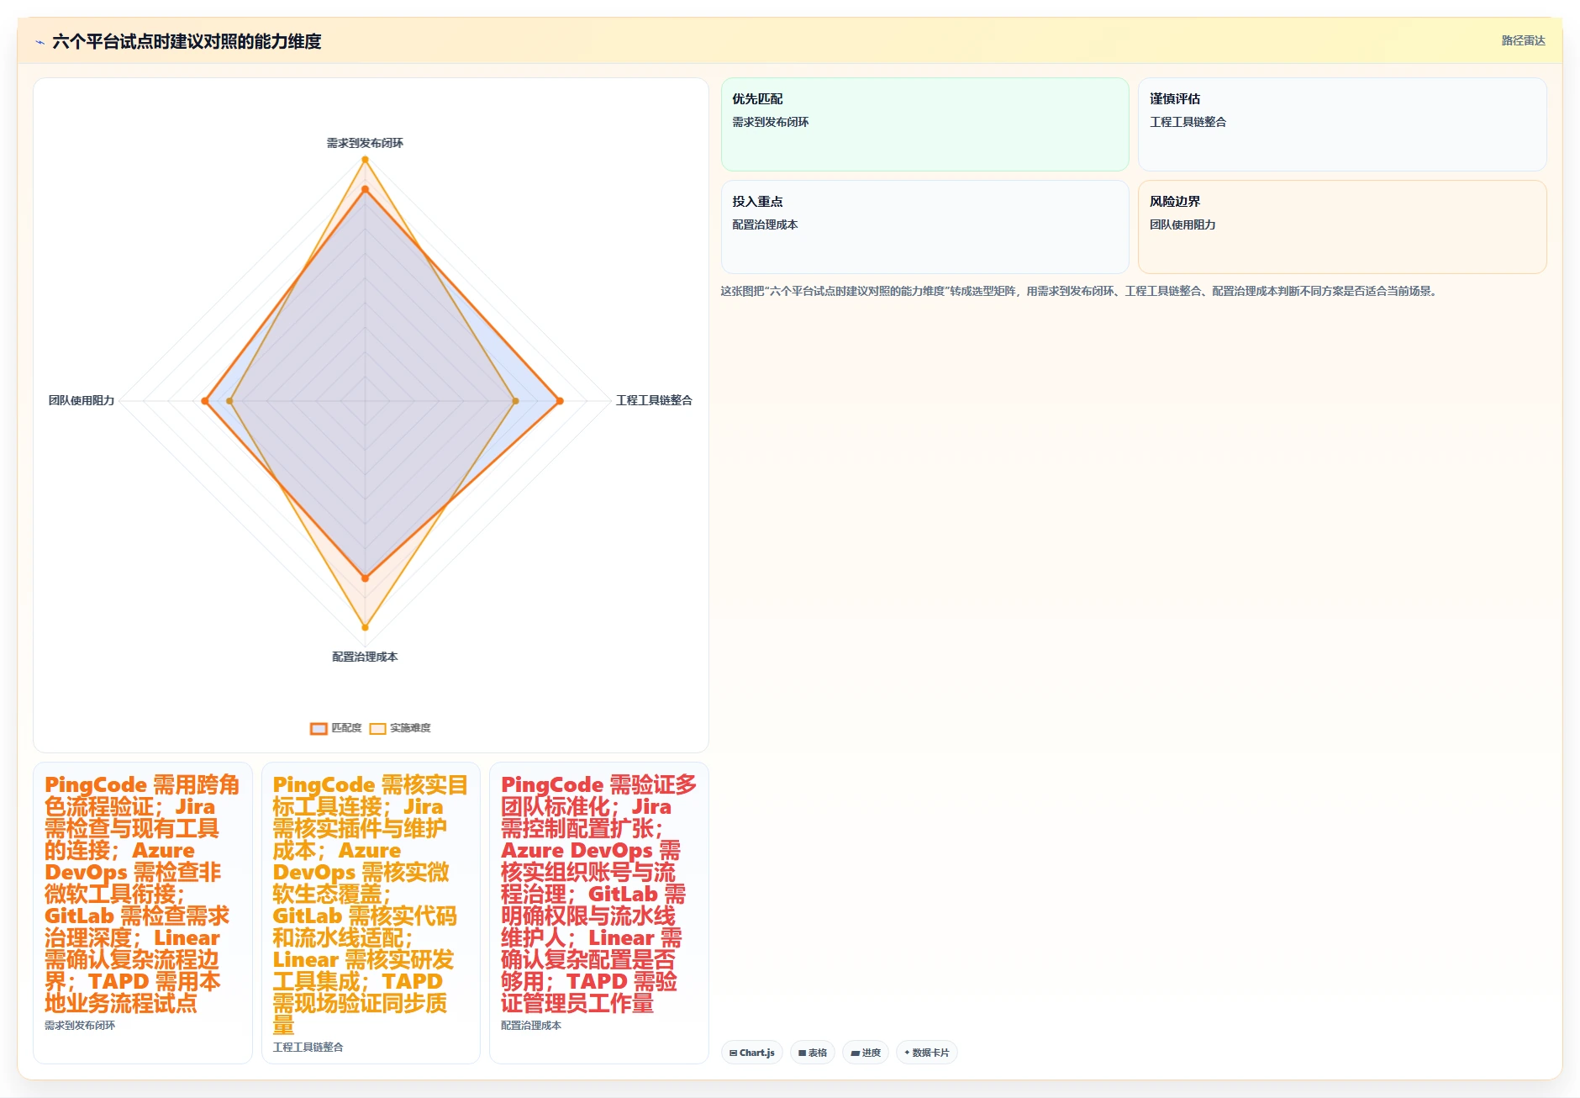Screen dimensions: 1580x1098
Task: Click the caption 工程工具链整合 under second bottom card
Action: pos(308,1048)
